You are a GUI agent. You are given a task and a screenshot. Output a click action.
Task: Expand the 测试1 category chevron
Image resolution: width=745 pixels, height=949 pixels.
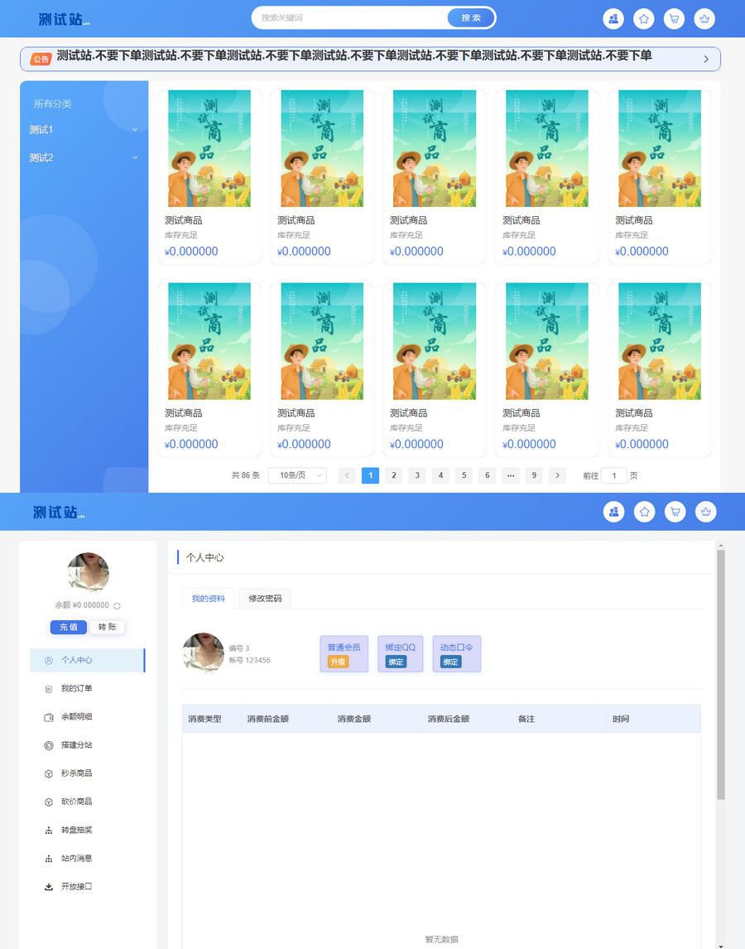(135, 130)
